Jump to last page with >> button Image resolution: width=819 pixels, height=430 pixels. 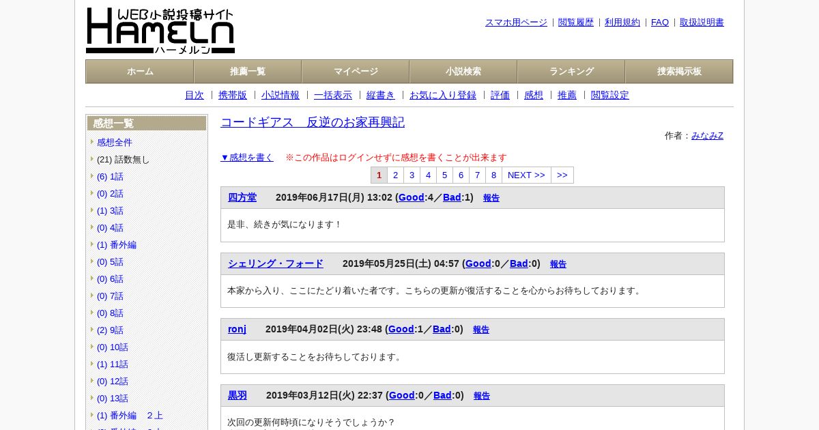(x=562, y=175)
